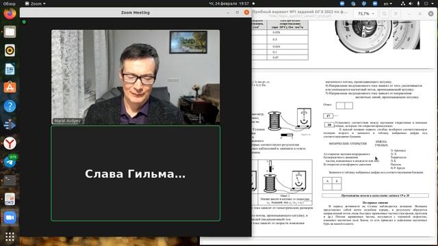Click the Marat Avdyev name label
This screenshot has width=438, height=246.
click(x=67, y=121)
